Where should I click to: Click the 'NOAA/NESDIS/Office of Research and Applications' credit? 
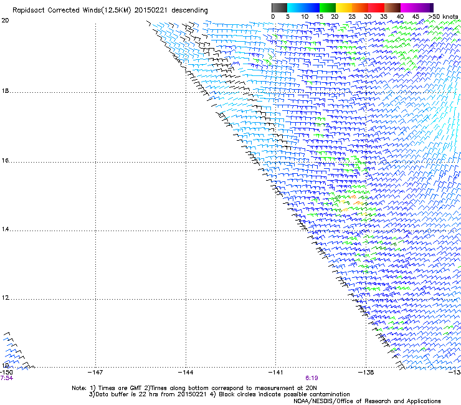coord(367,401)
